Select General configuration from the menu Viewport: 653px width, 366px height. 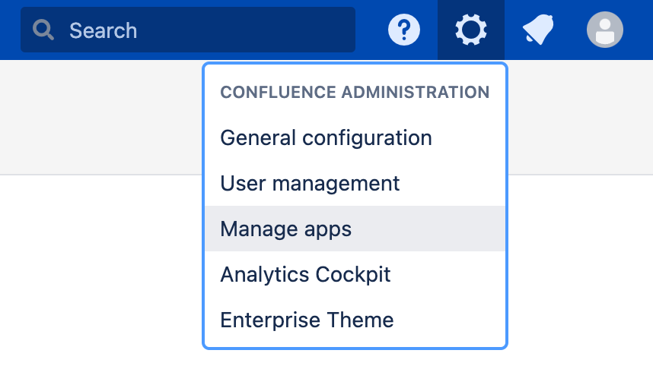(326, 138)
